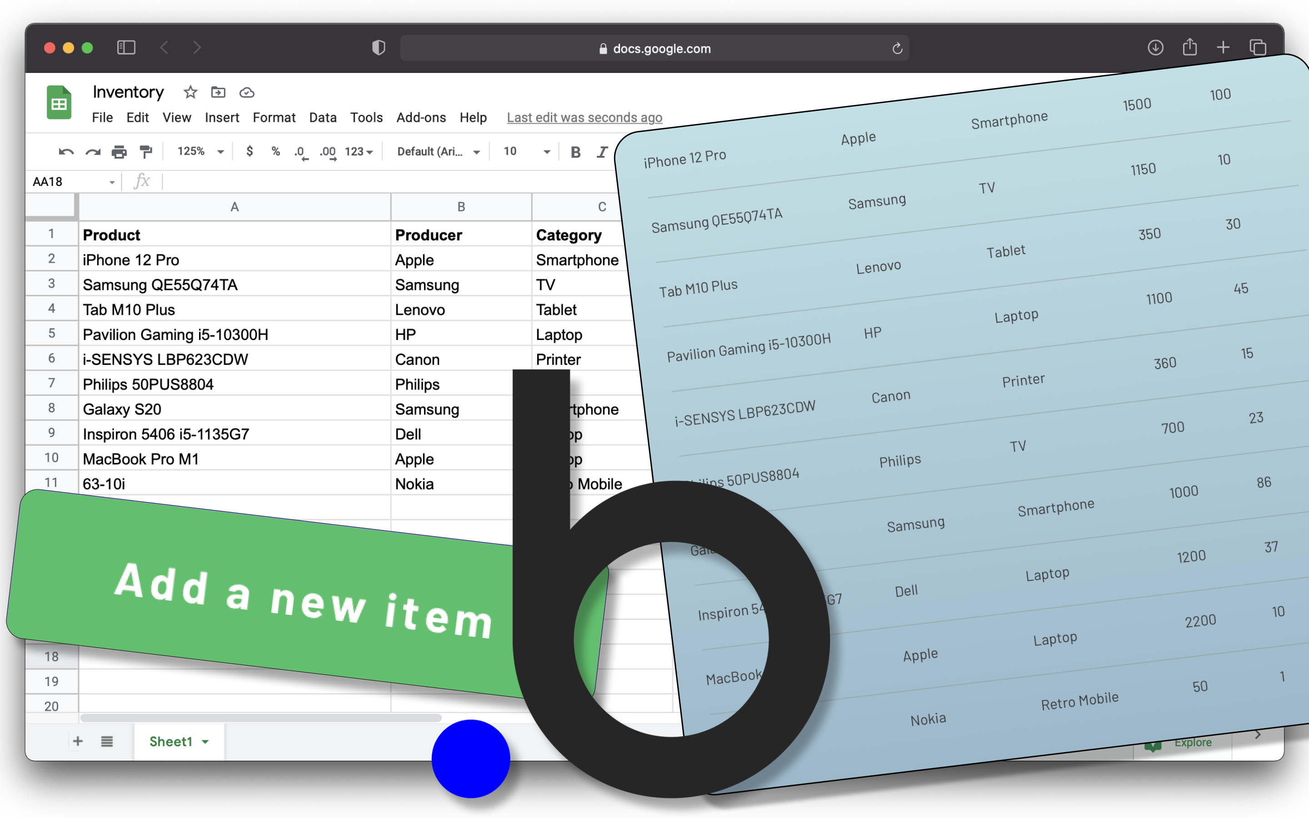Viewport: 1309px width, 818px height.
Task: Open the View menu
Action: pos(176,117)
